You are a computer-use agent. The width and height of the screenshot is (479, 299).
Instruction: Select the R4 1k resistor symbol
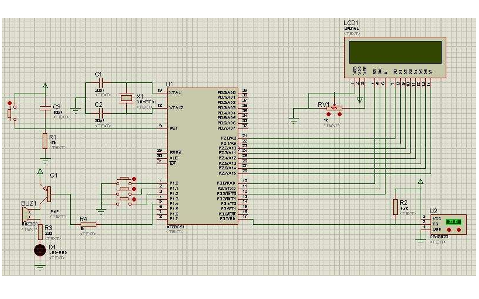tap(88, 224)
